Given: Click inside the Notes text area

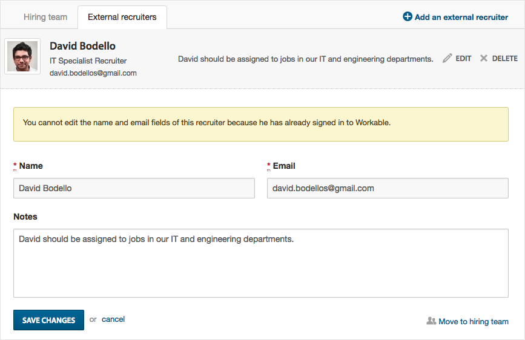Looking at the screenshot, I should [x=261, y=263].
